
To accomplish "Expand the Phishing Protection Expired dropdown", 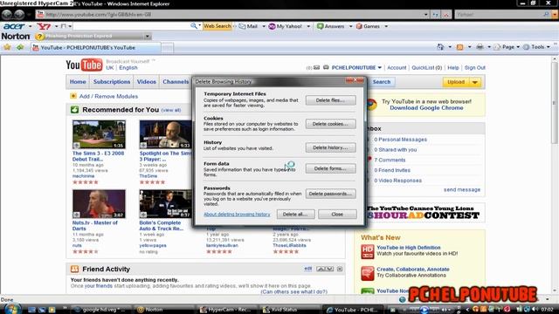I will (148, 37).
